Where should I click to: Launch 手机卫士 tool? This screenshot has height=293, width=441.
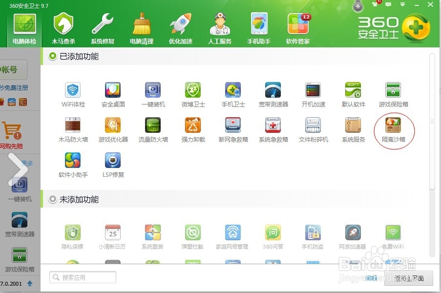[x=233, y=94]
